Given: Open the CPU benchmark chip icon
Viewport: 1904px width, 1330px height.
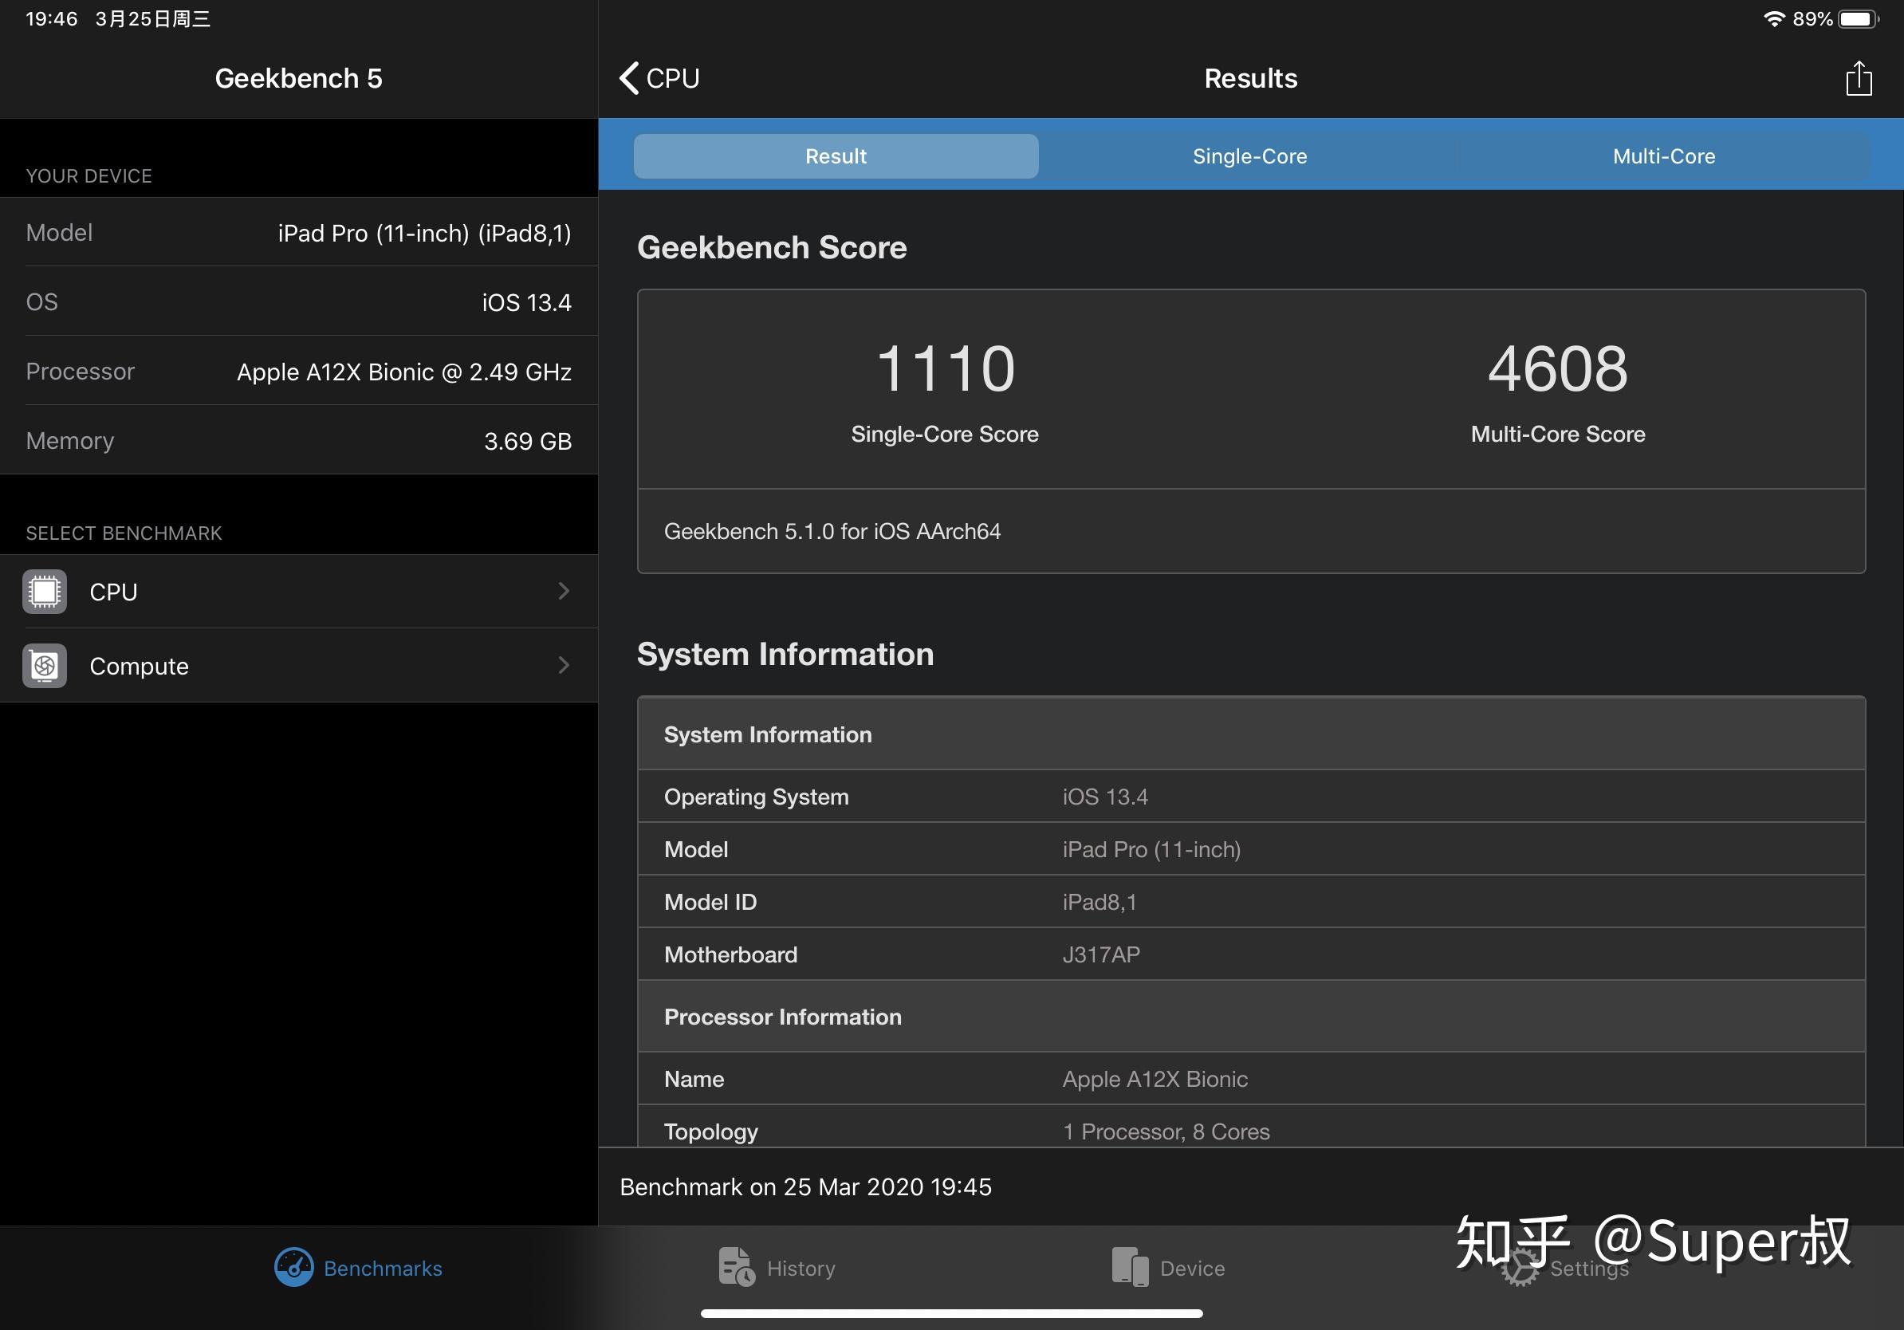Looking at the screenshot, I should 45,591.
